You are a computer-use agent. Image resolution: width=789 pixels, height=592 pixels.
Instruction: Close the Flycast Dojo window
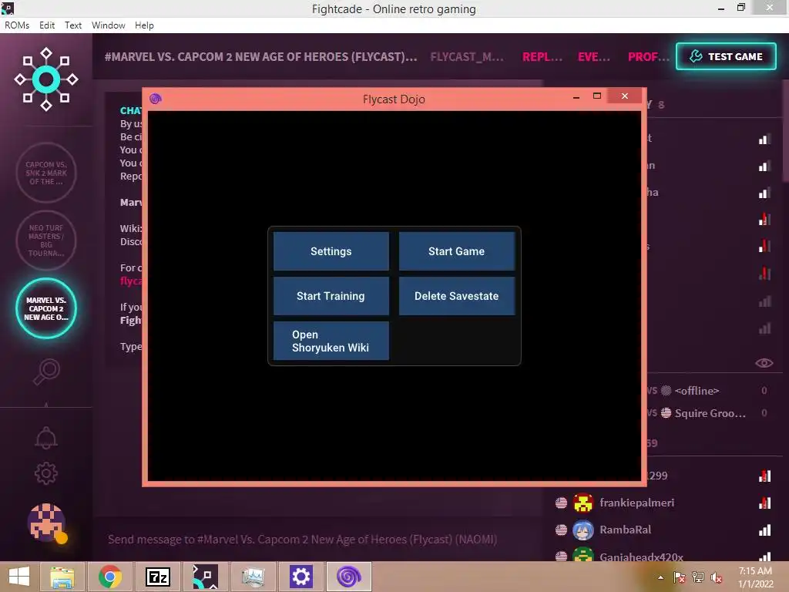pos(624,96)
